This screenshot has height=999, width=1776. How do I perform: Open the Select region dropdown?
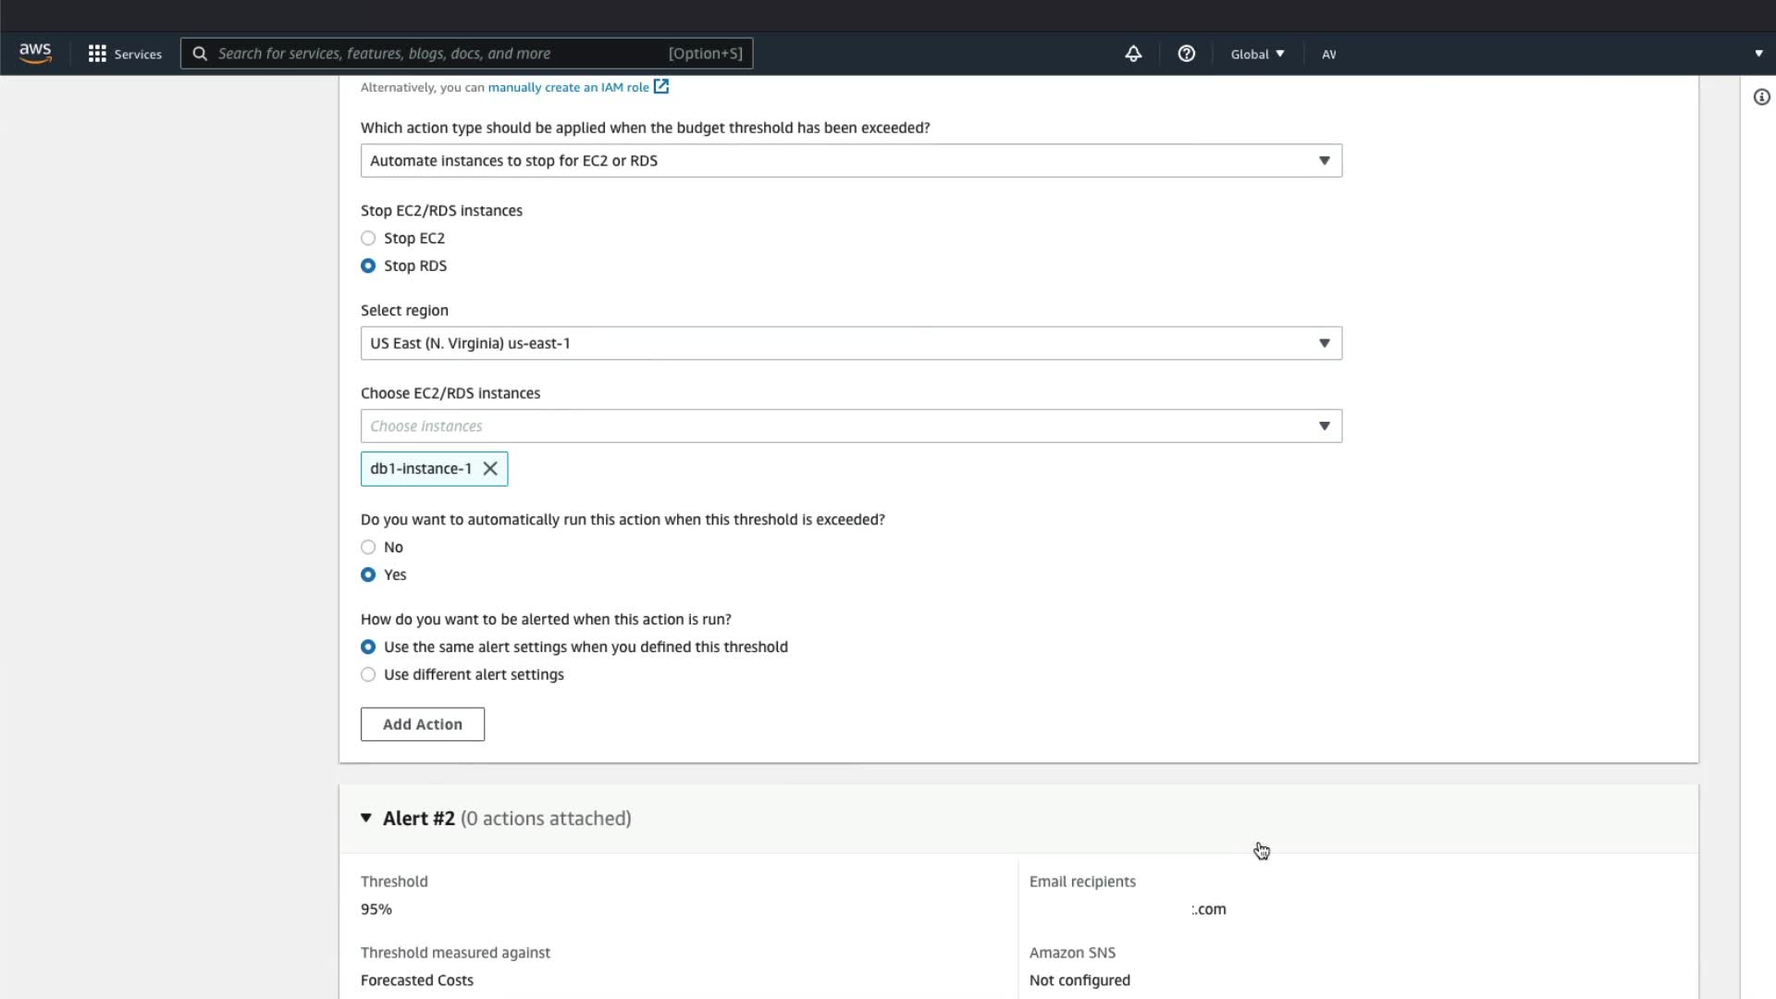click(851, 343)
